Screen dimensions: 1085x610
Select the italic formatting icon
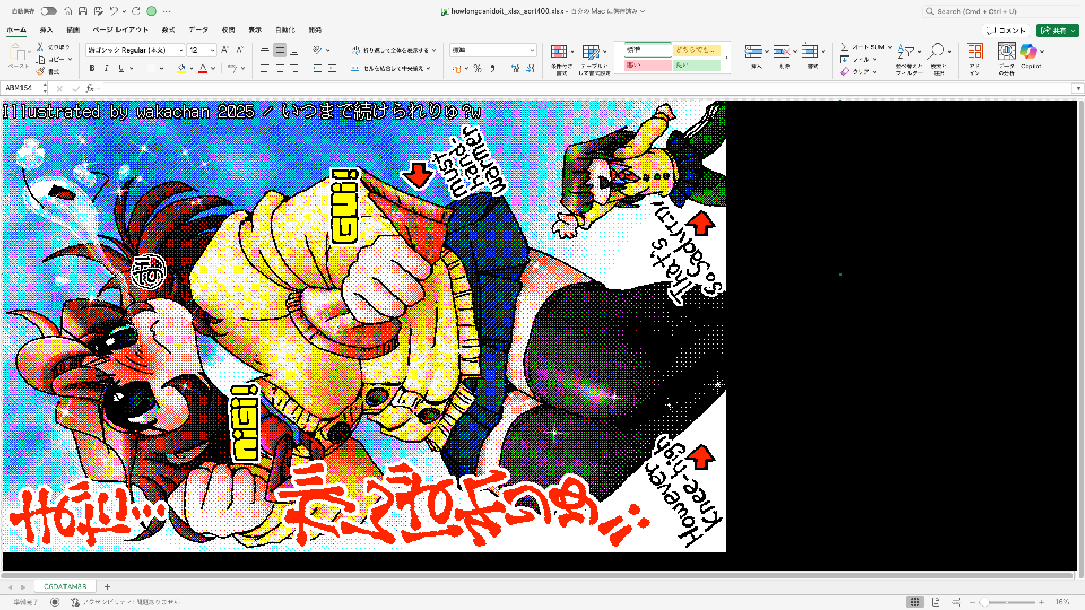(x=106, y=68)
